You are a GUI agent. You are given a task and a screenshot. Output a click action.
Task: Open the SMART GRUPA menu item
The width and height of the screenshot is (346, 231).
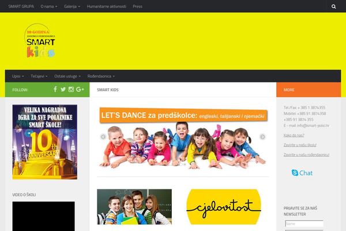point(21,6)
